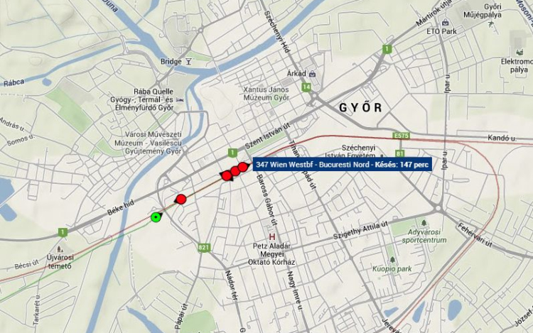This screenshot has width=533, height=333.
Task: Click the Xantus János Múzeum label
Action: click(266, 94)
